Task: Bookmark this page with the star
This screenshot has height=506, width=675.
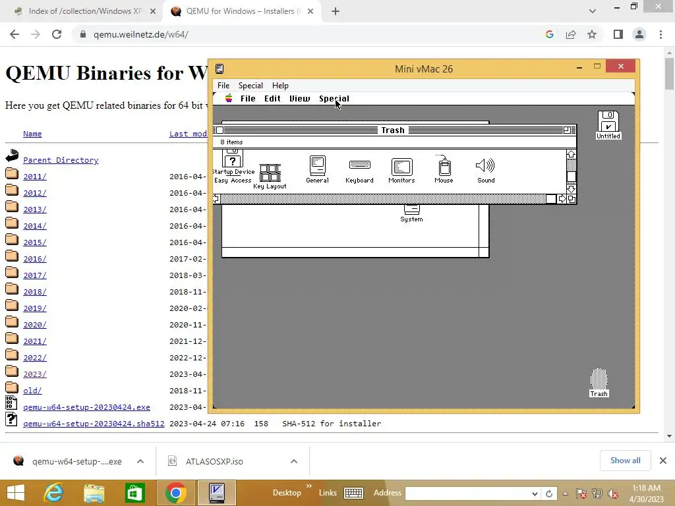Action: click(592, 34)
